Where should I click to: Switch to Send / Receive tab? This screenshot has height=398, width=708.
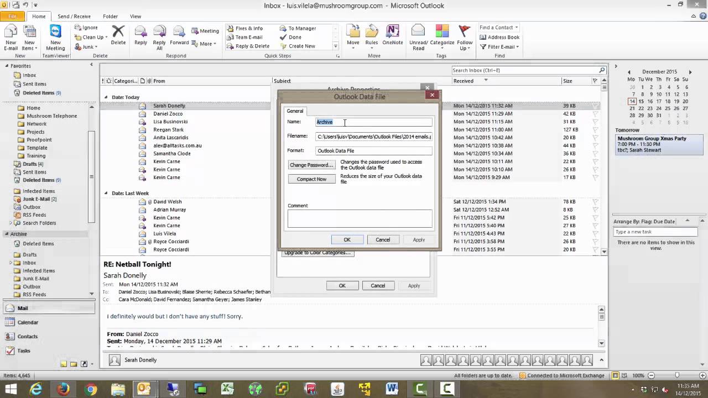click(x=74, y=17)
